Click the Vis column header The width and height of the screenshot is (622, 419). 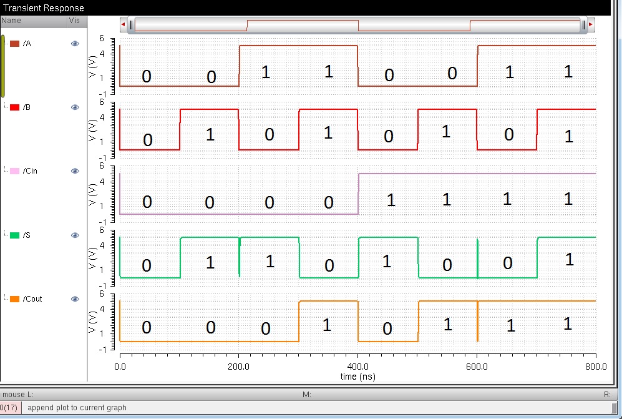77,21
